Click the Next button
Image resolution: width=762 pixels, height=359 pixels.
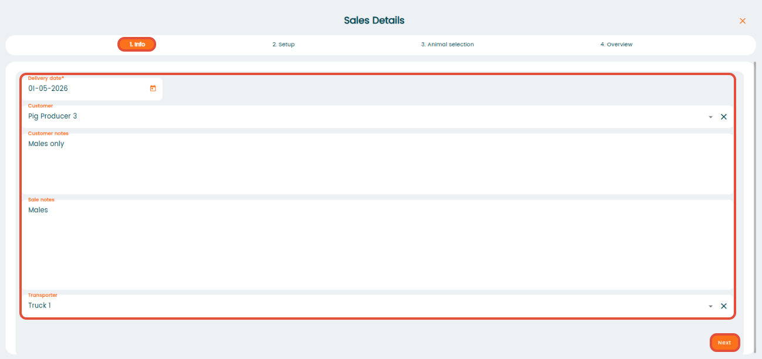724,343
